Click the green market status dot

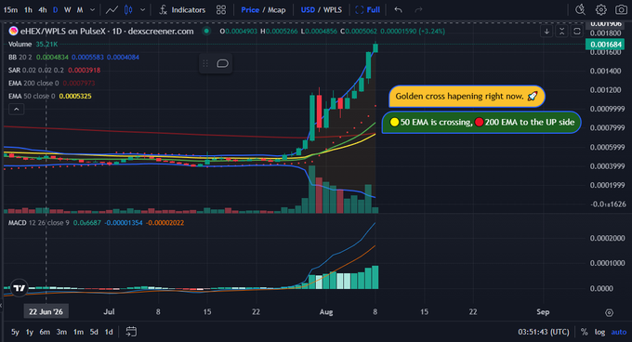[x=206, y=31]
